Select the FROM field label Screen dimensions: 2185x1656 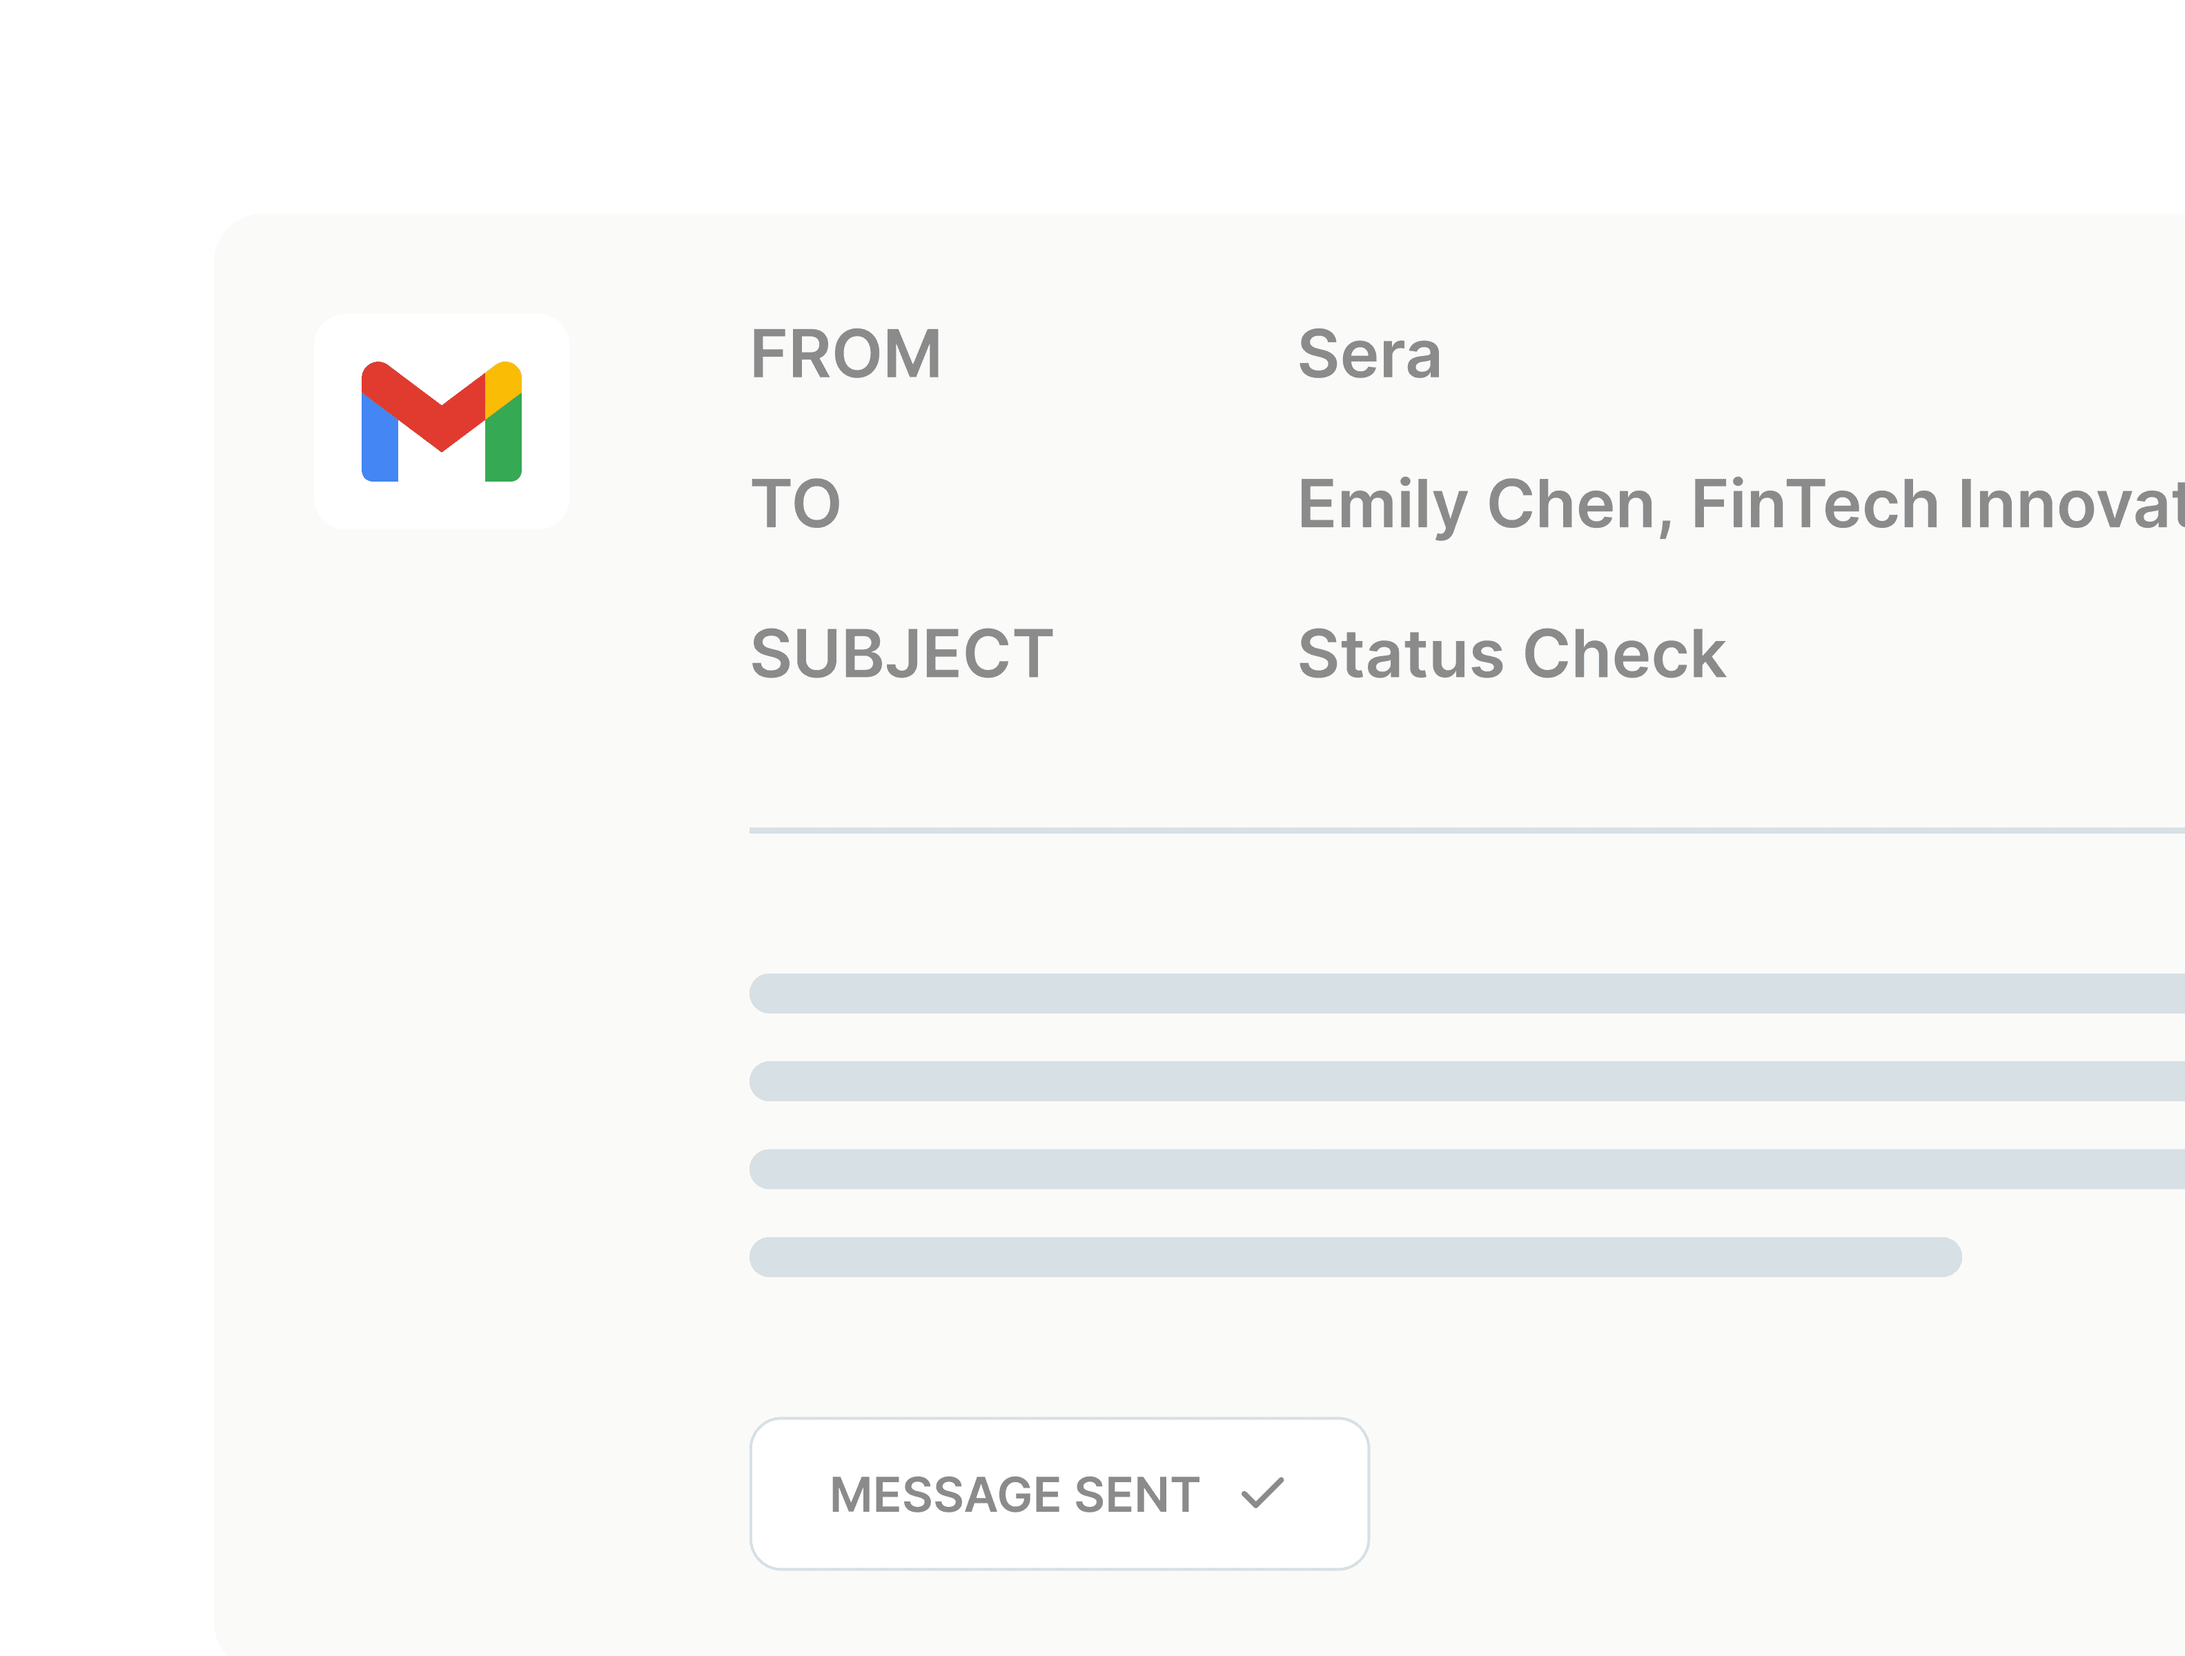tap(845, 355)
